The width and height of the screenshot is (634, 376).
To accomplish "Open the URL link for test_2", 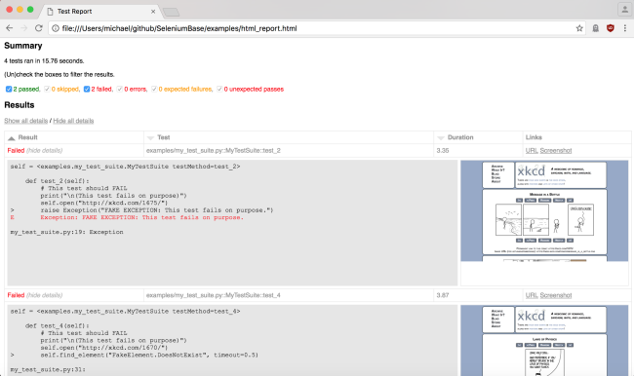I will tap(532, 151).
